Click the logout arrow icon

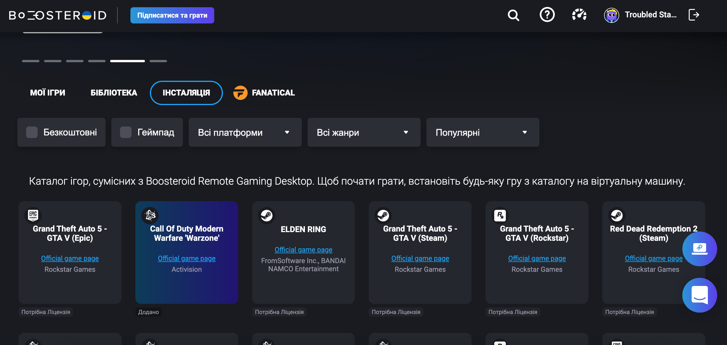pyautogui.click(x=694, y=15)
